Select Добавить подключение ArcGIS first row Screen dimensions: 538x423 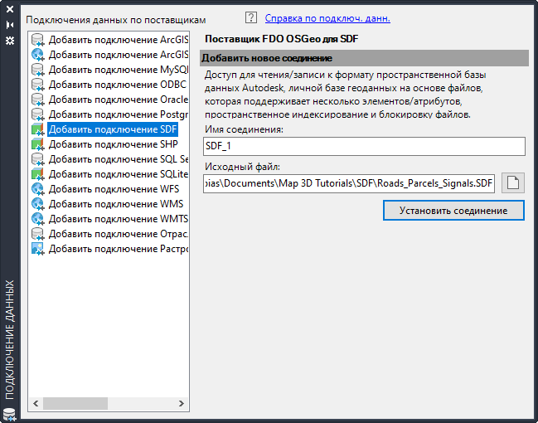pos(119,40)
